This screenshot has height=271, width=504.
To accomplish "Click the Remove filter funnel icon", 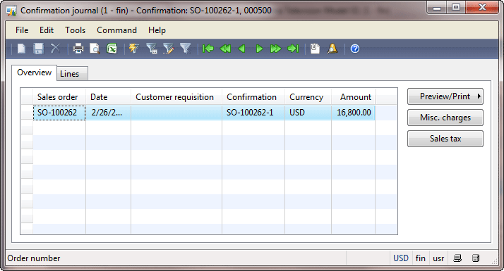I will pyautogui.click(x=186, y=49).
